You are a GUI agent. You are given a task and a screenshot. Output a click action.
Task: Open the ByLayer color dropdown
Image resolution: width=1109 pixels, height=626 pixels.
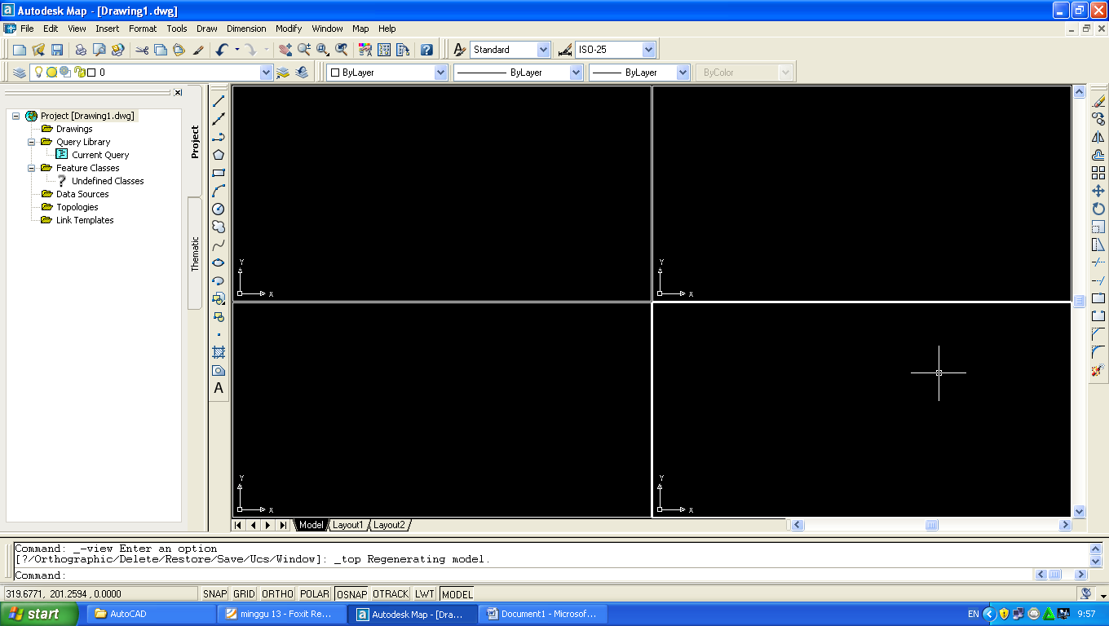coord(441,73)
